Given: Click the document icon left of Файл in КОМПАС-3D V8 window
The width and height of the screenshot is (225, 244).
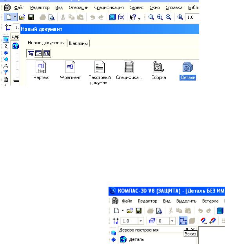Looking at the screenshot, I should coord(115,201).
